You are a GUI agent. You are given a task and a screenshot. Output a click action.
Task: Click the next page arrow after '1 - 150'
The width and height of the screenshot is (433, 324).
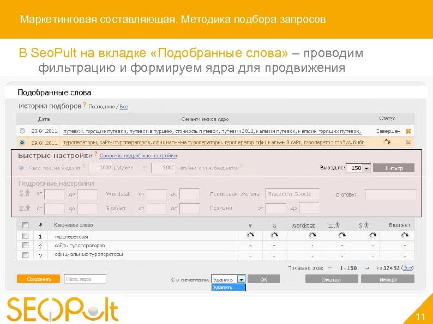click(x=366, y=268)
